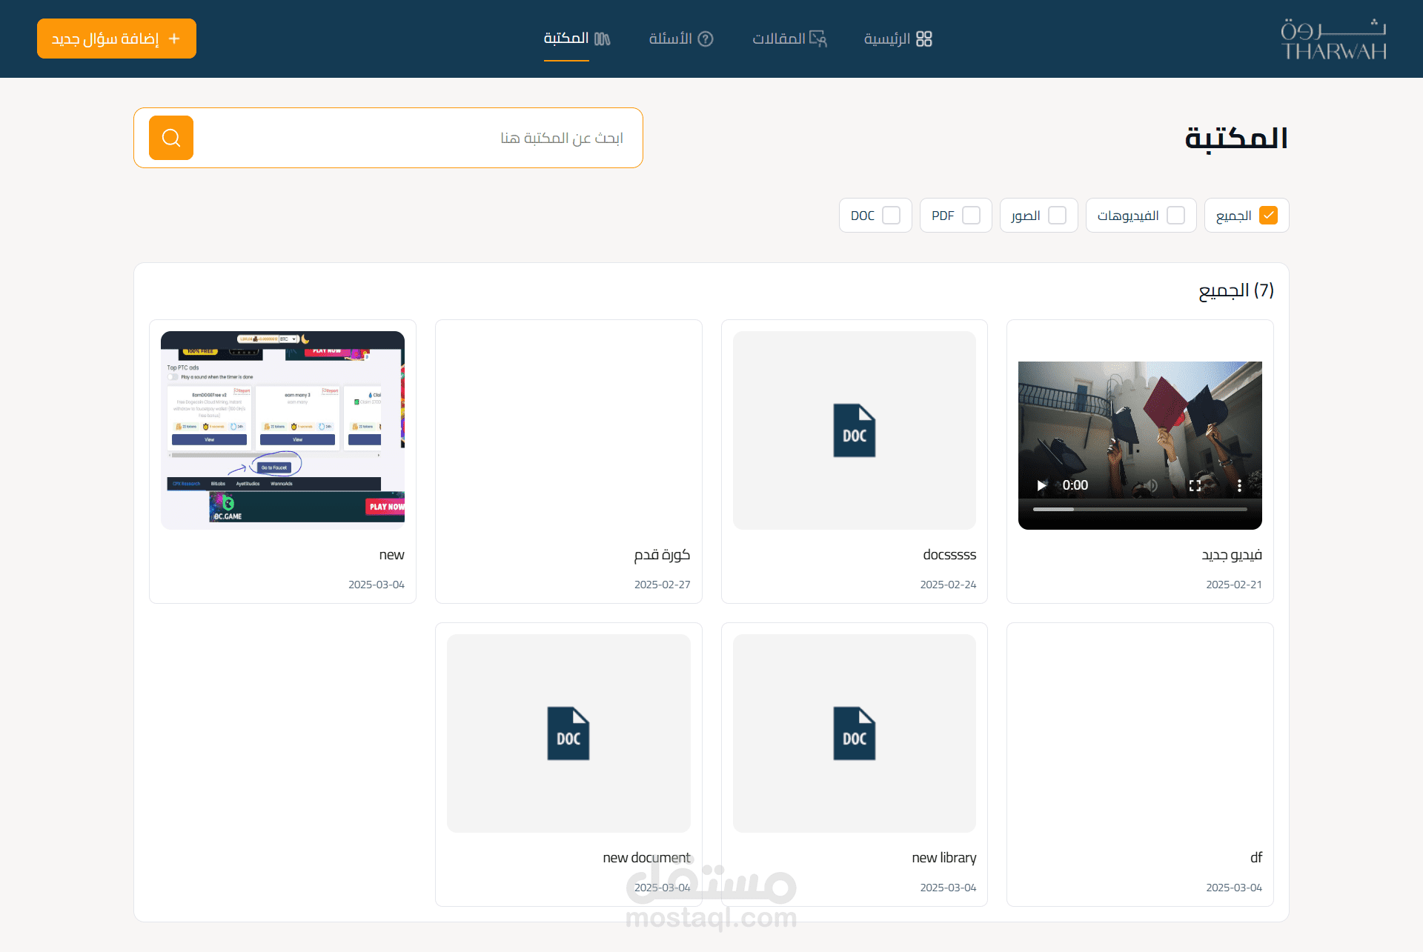
Task: Toggle fullscreen on the video player
Action: [1195, 485]
